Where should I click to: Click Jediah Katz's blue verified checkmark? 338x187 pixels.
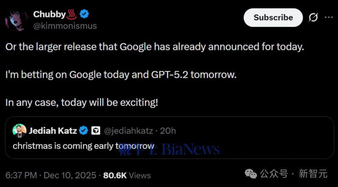coord(84,131)
